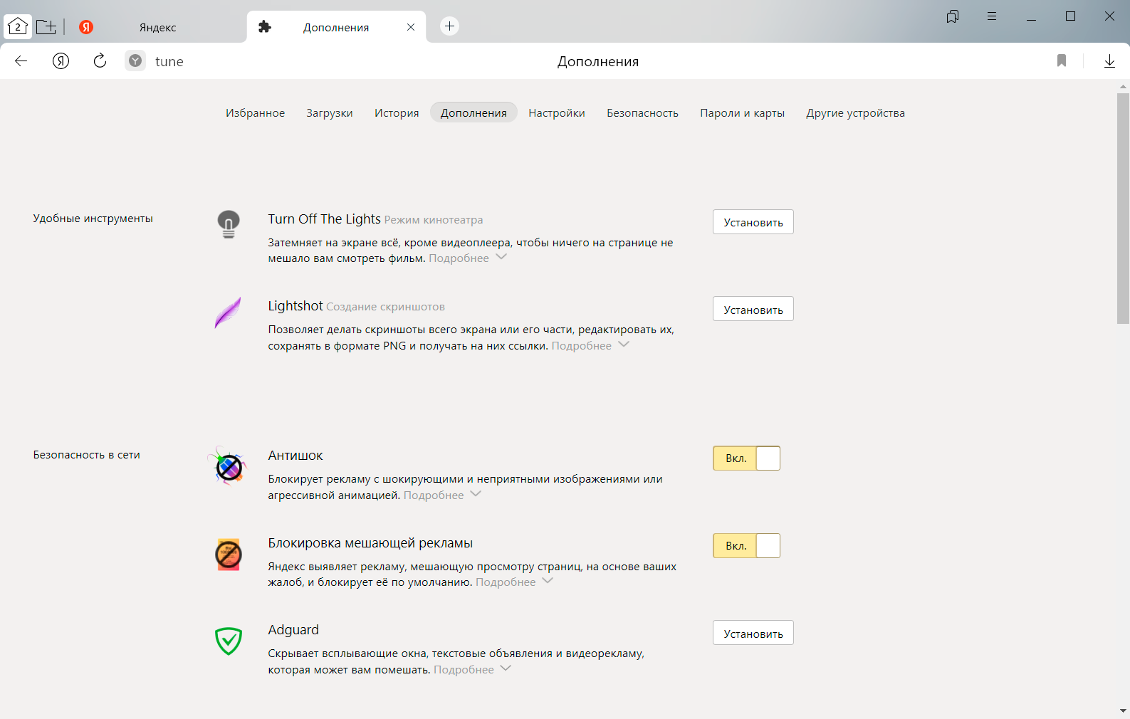1130x719 pixels.
Task: Click the Lightshot feather icon
Action: pos(228,313)
